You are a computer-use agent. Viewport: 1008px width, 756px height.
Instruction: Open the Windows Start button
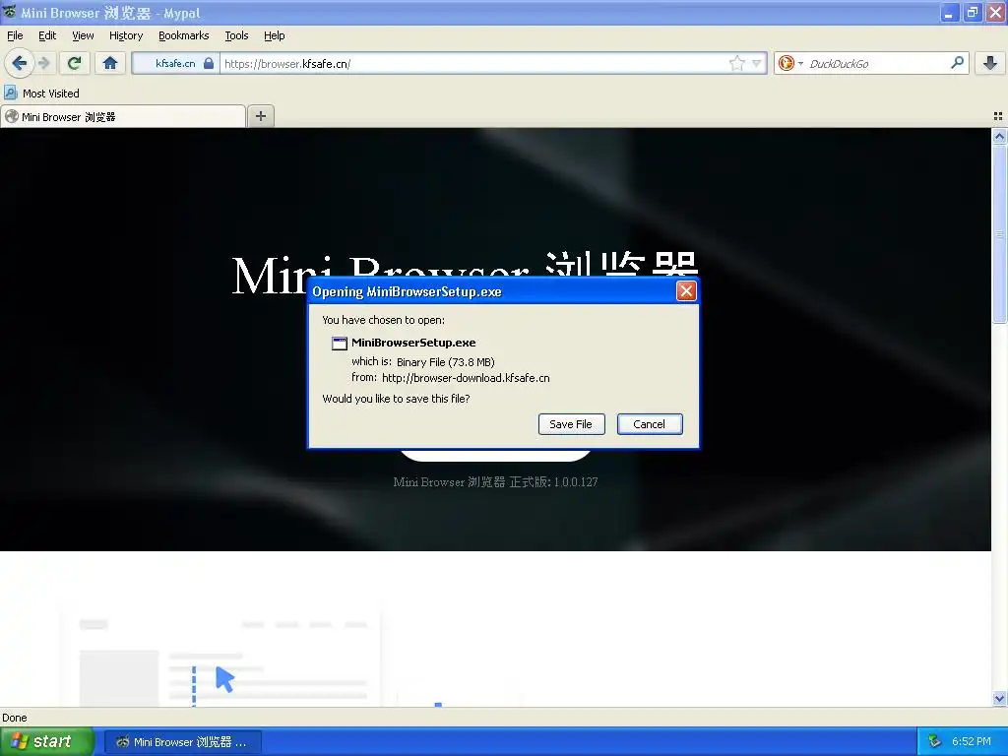(47, 741)
